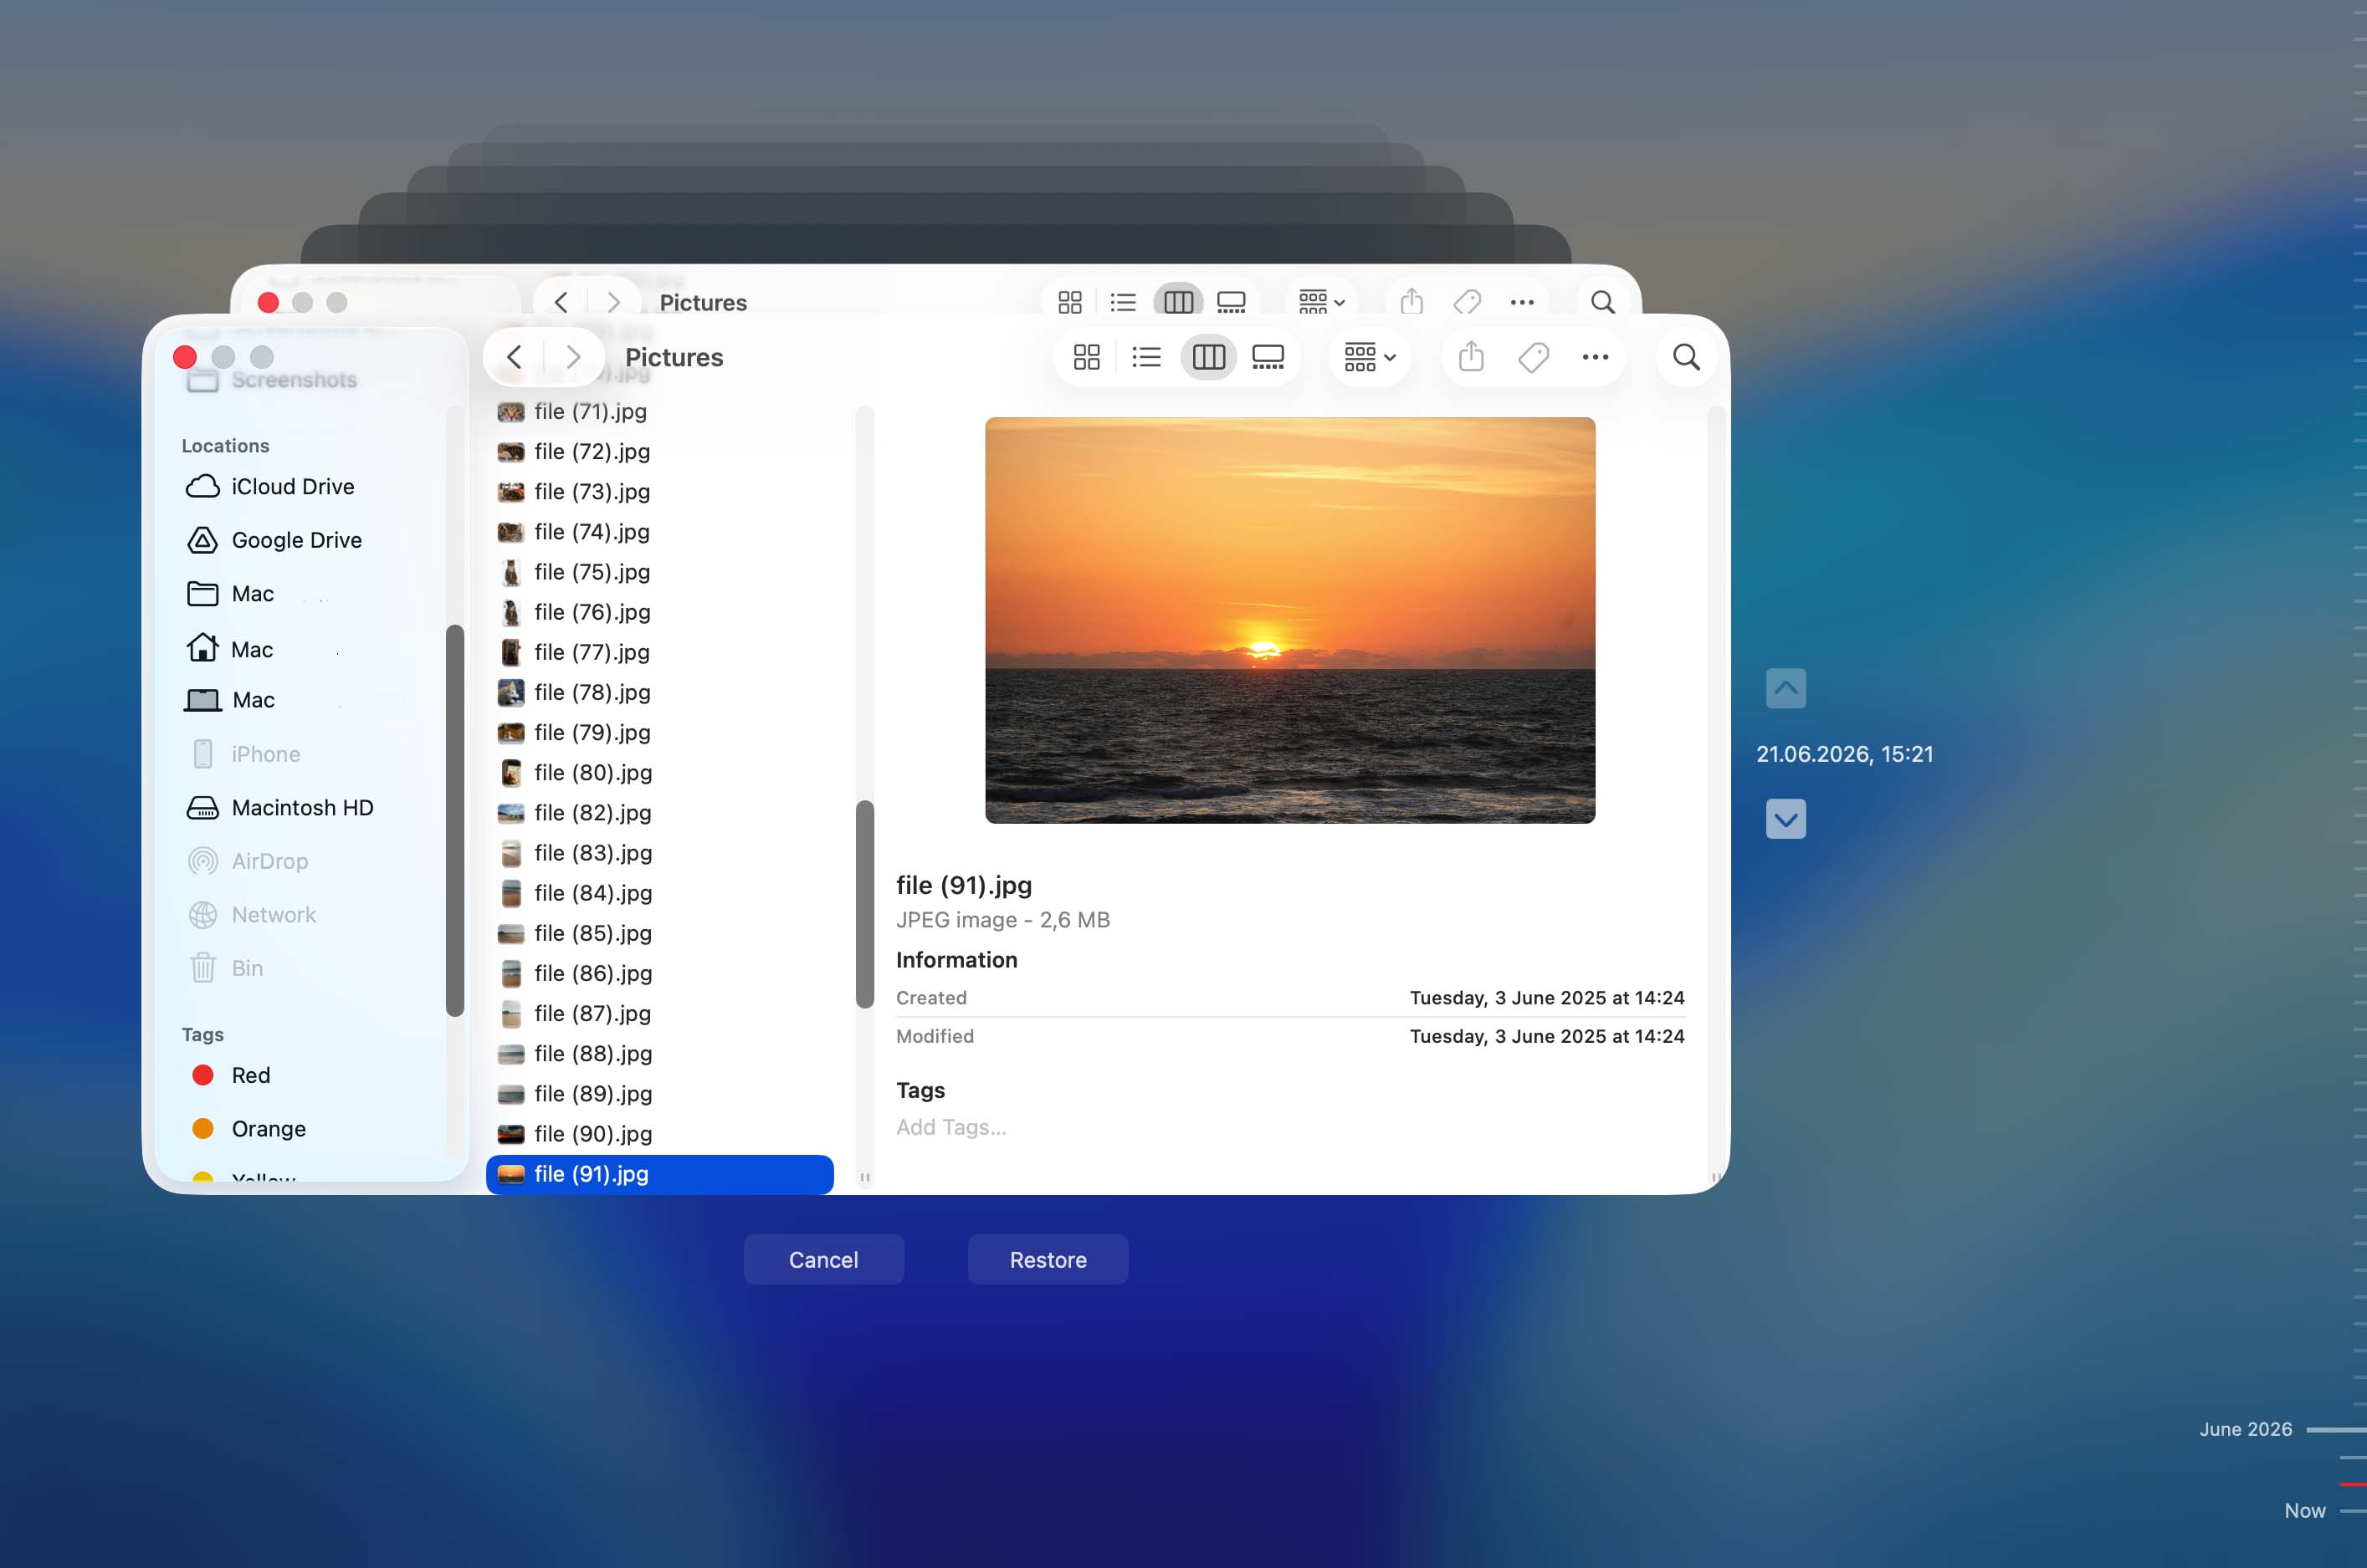Open iCloud Drive in sidebar
The width and height of the screenshot is (2367, 1568).
[270, 487]
